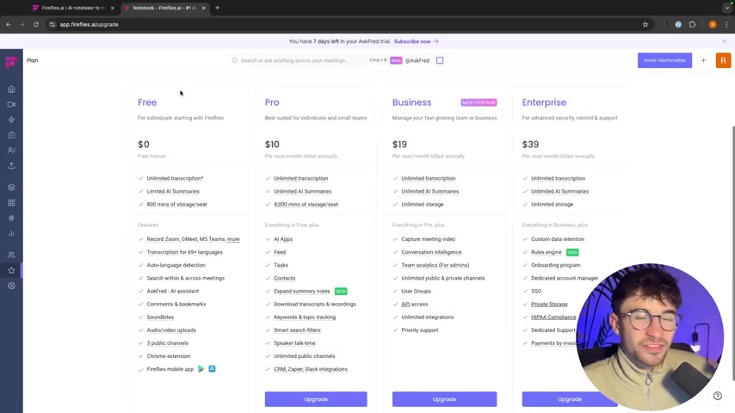The width and height of the screenshot is (735, 413).
Task: Open the analytics bar chart icon
Action: coord(11,233)
